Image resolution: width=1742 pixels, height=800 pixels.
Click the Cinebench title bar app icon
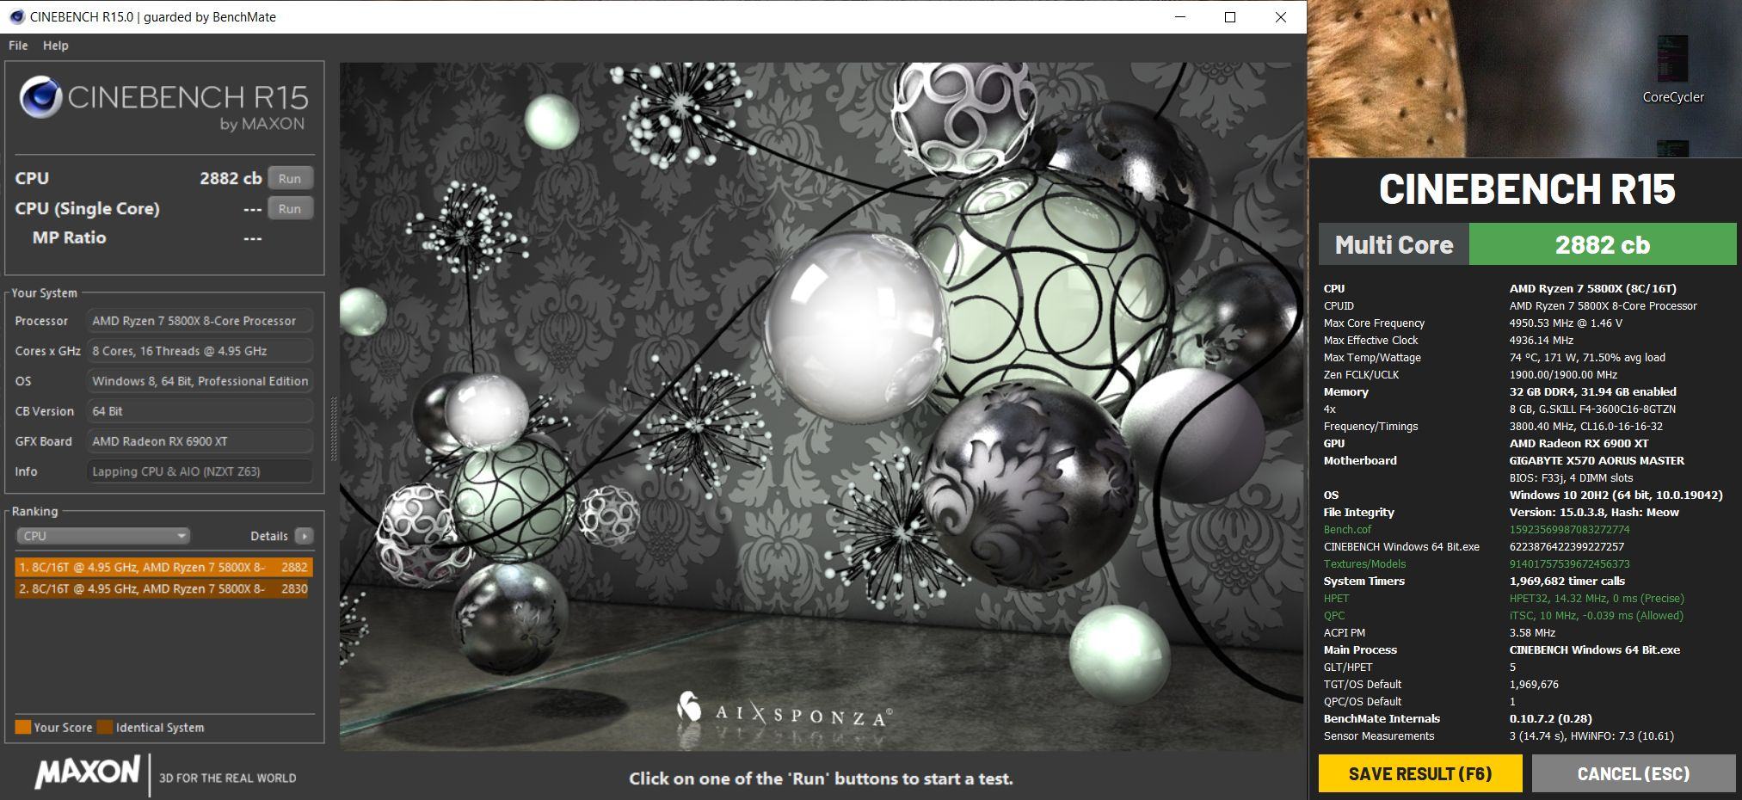click(17, 16)
